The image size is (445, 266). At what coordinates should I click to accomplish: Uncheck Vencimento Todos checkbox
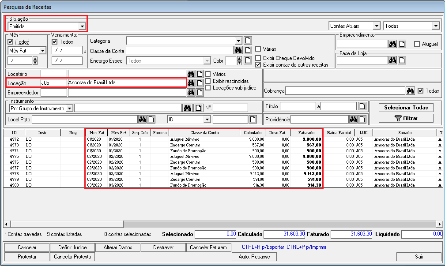pyautogui.click(x=55, y=41)
